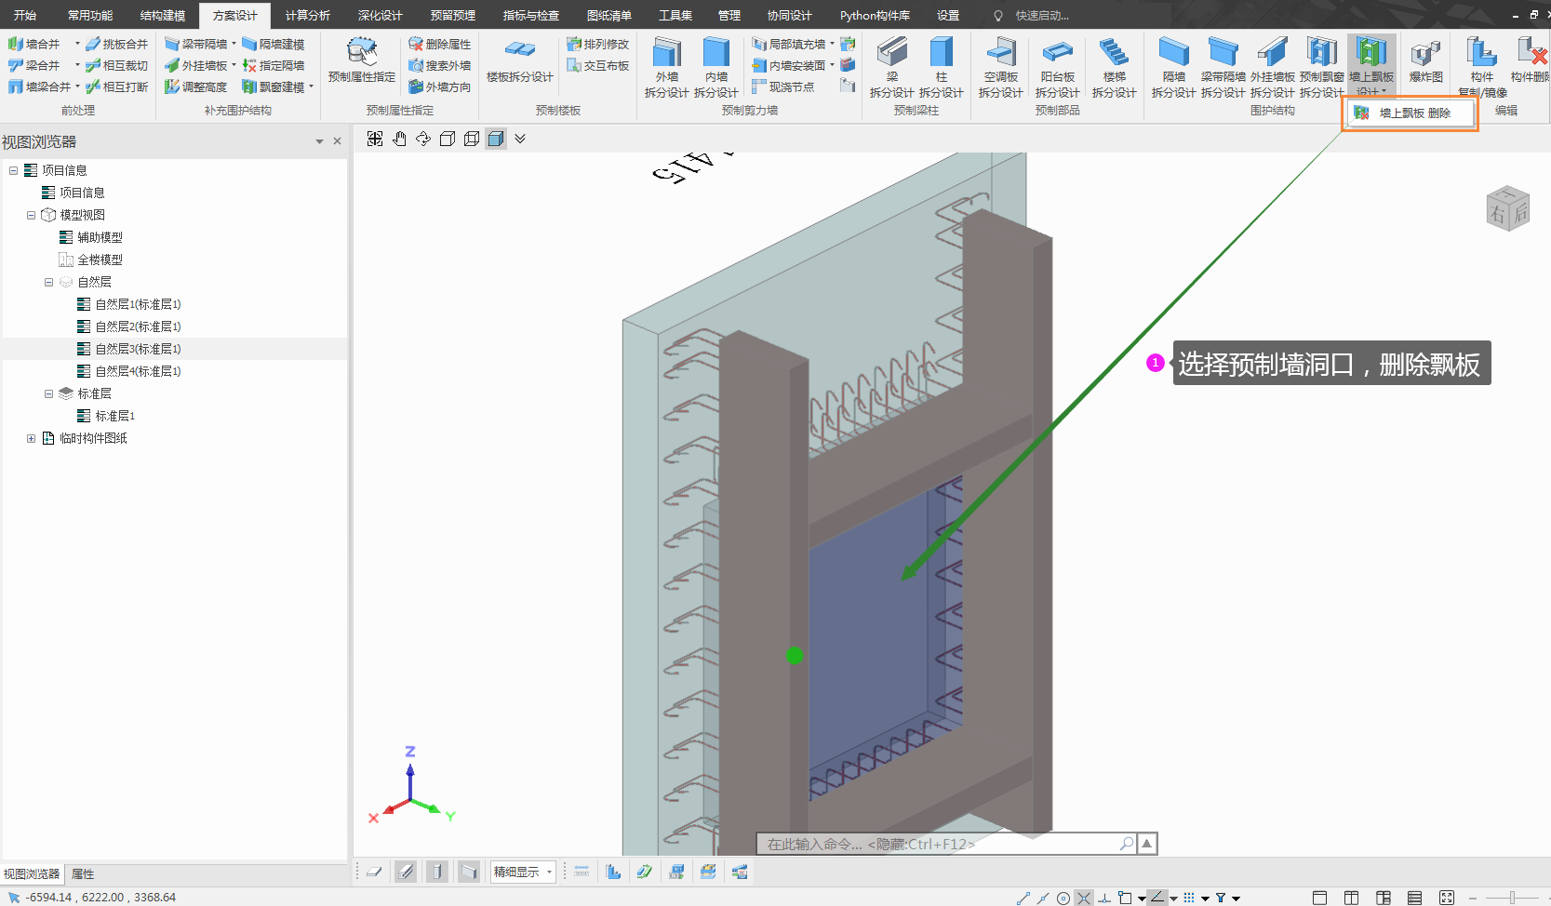The width and height of the screenshot is (1551, 906).
Task: Select 自然层2(标准层1) in the tree
Action: pyautogui.click(x=138, y=326)
